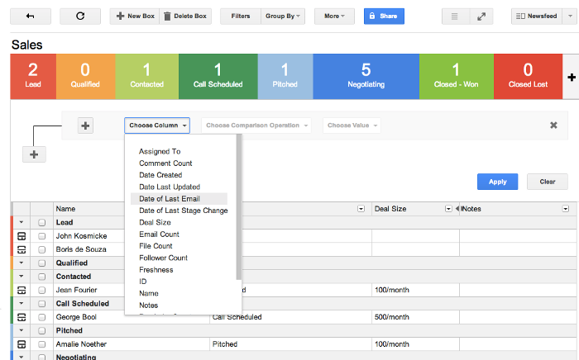The image size is (579, 360).
Task: Select the Call Scheduled stage tile
Action: coord(218,76)
